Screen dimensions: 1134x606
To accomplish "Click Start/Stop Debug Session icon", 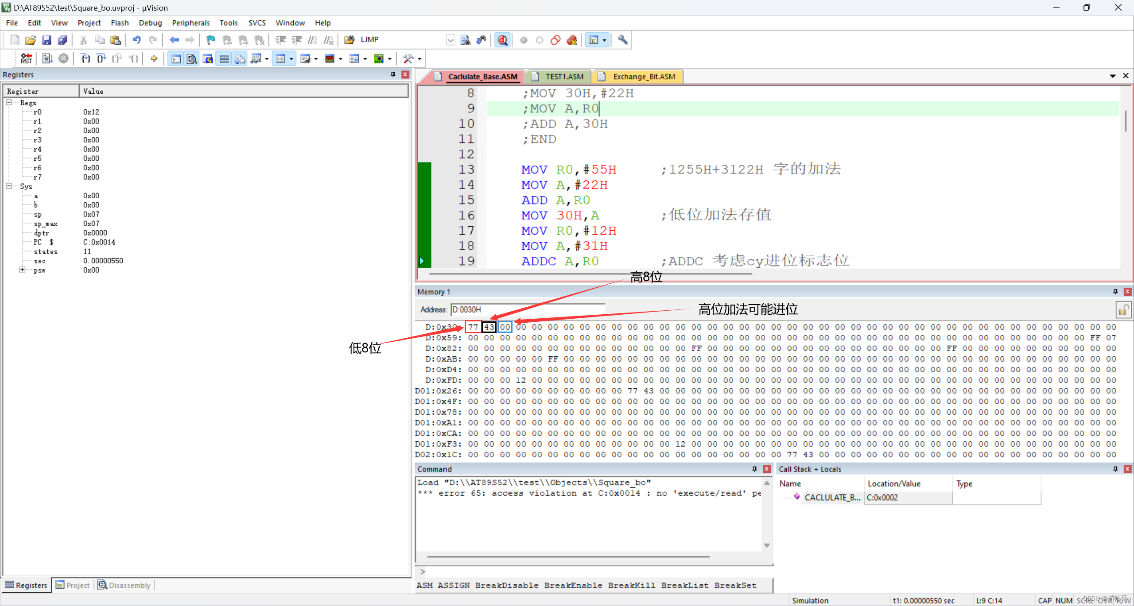I will pos(502,40).
